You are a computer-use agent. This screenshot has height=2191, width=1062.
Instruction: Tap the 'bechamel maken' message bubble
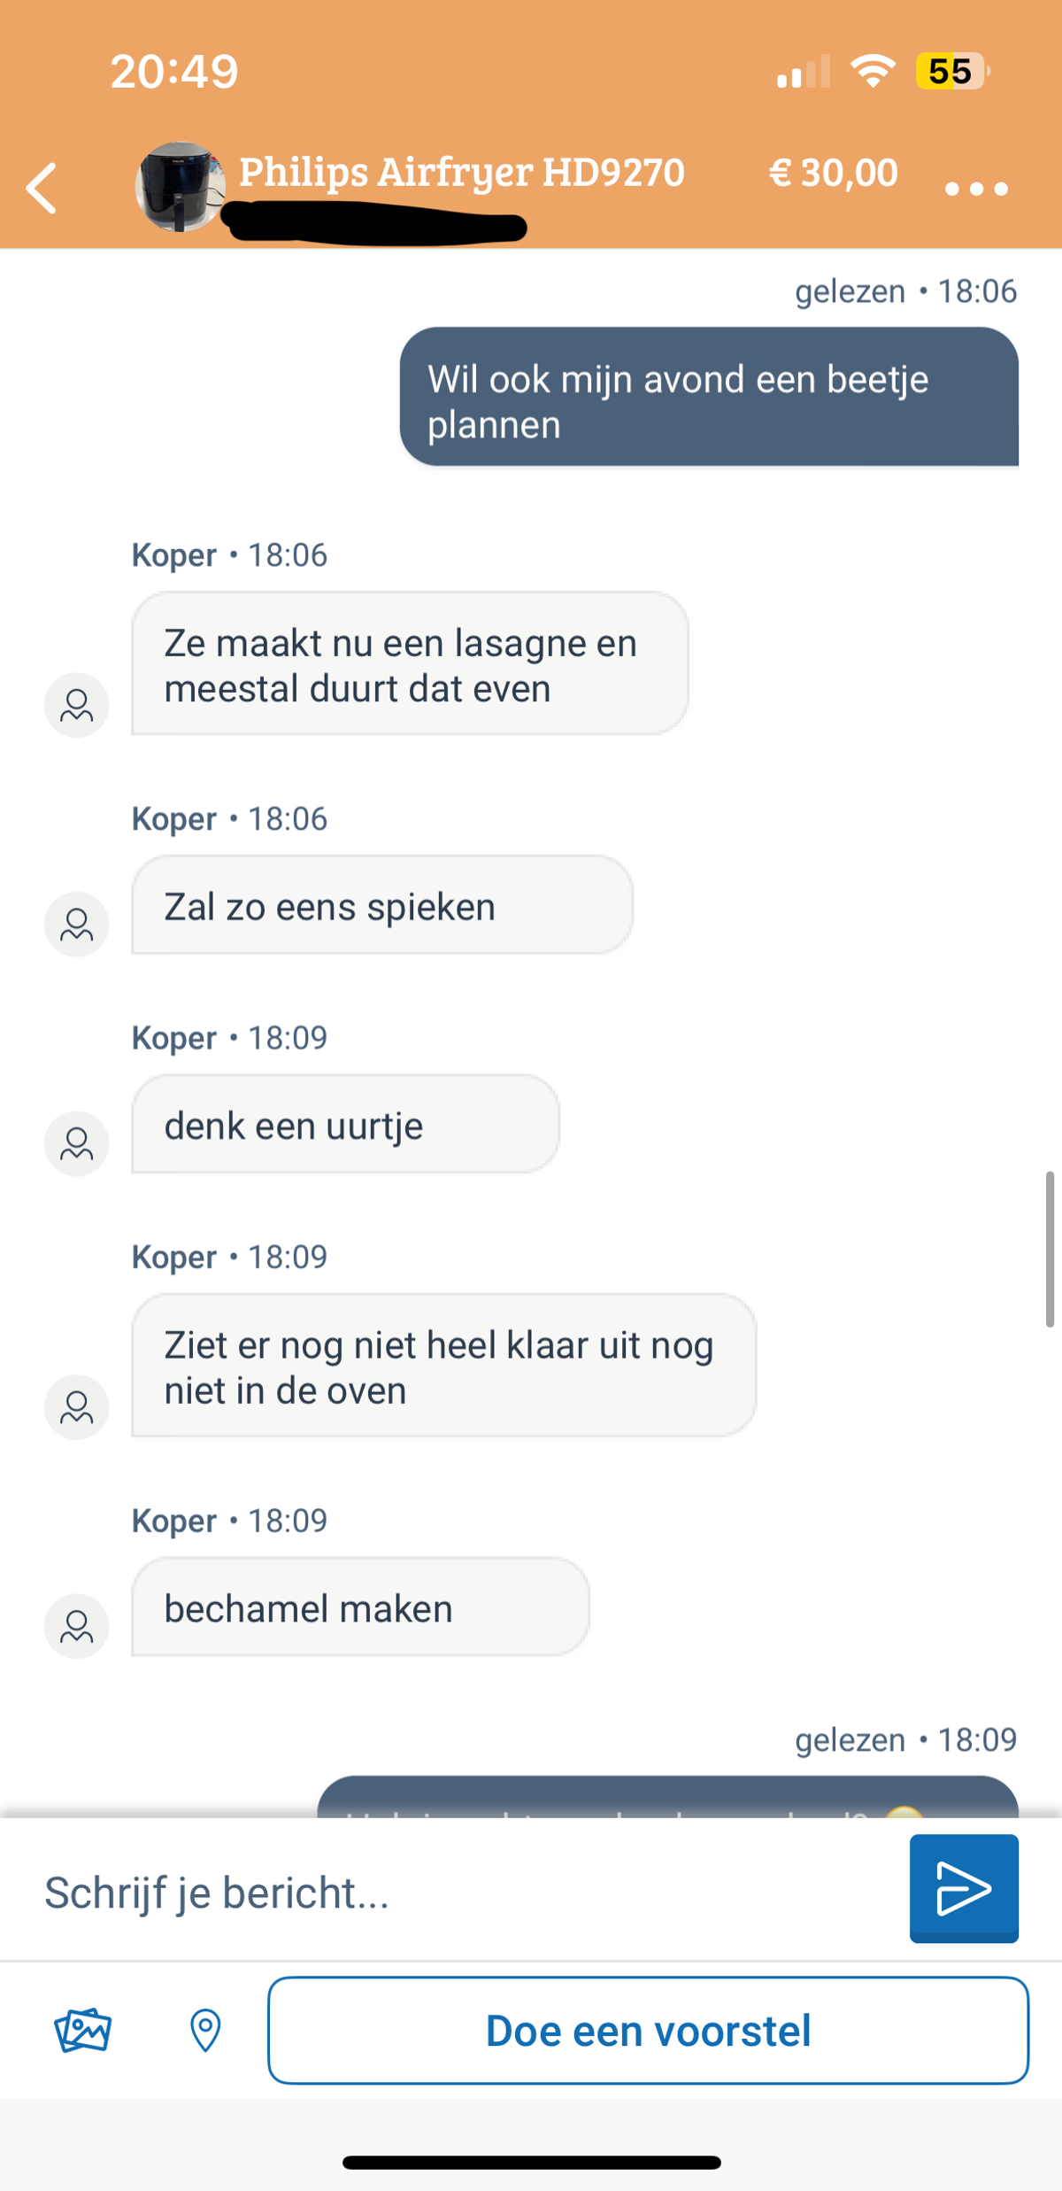pos(360,1607)
